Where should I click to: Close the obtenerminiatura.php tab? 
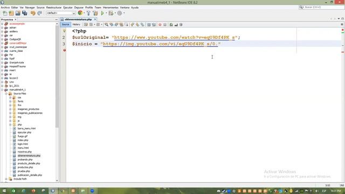[95, 19]
